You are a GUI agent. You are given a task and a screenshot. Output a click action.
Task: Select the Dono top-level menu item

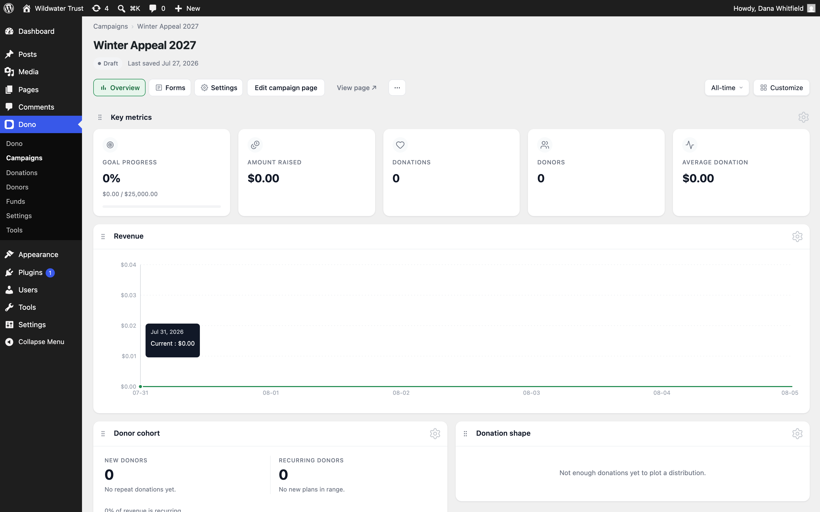41,124
